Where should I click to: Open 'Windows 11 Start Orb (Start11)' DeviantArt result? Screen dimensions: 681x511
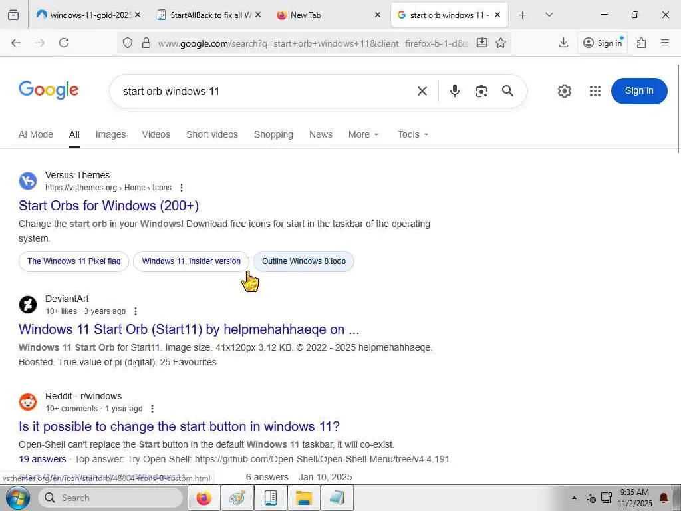189,329
